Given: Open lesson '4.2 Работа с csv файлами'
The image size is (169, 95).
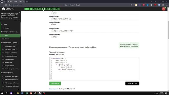Looking at the screenshot, I should 10,80.
